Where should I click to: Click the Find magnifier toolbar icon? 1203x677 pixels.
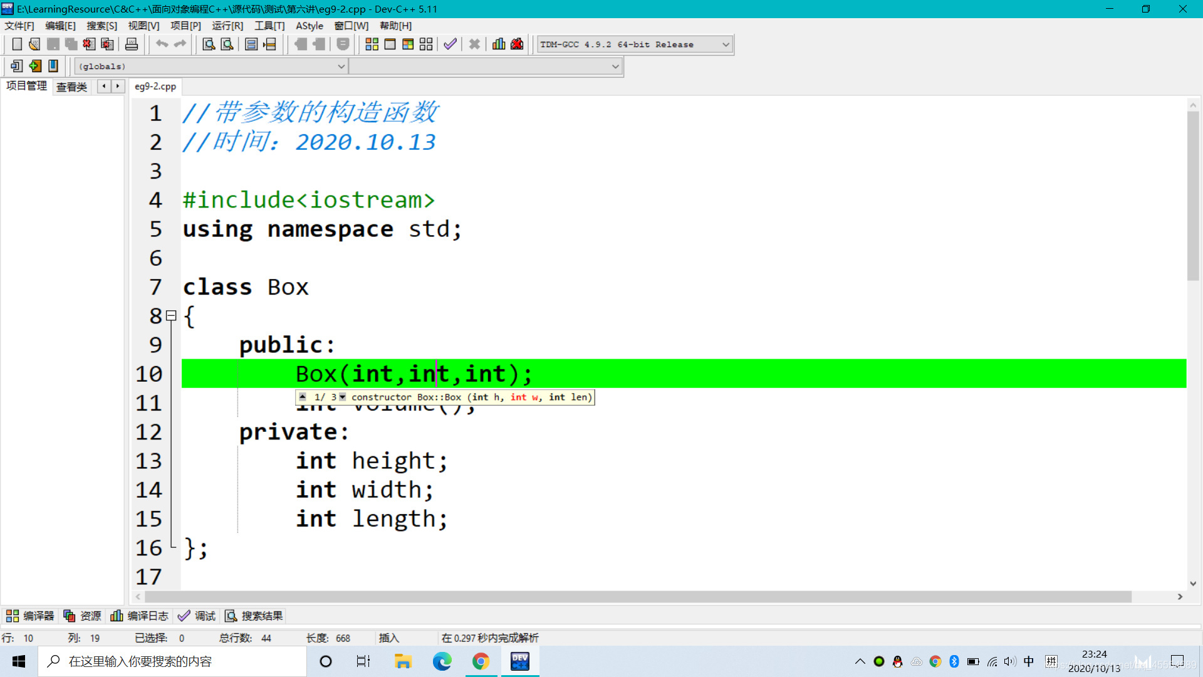click(x=209, y=45)
